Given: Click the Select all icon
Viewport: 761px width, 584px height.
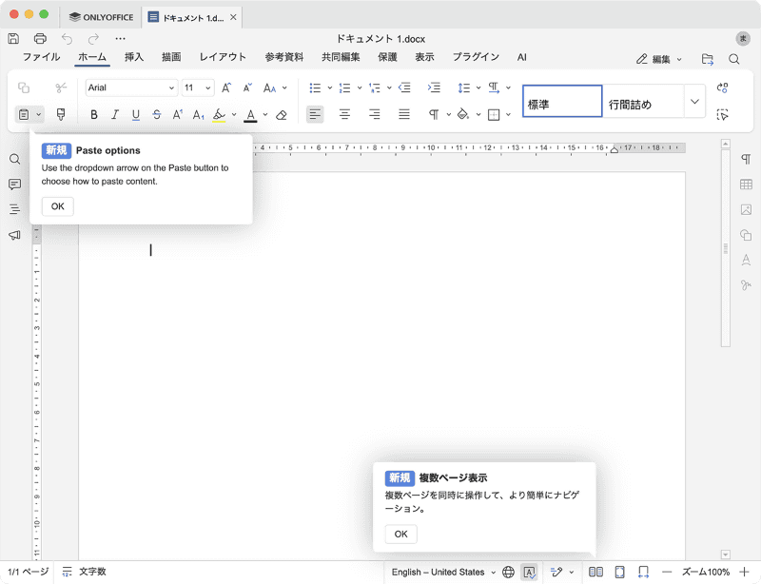Looking at the screenshot, I should (x=723, y=114).
